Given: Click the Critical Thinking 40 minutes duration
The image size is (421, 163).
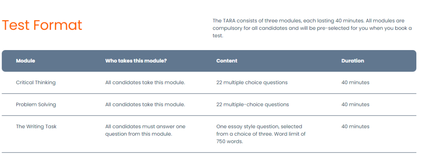Looking at the screenshot, I should click(x=355, y=83).
